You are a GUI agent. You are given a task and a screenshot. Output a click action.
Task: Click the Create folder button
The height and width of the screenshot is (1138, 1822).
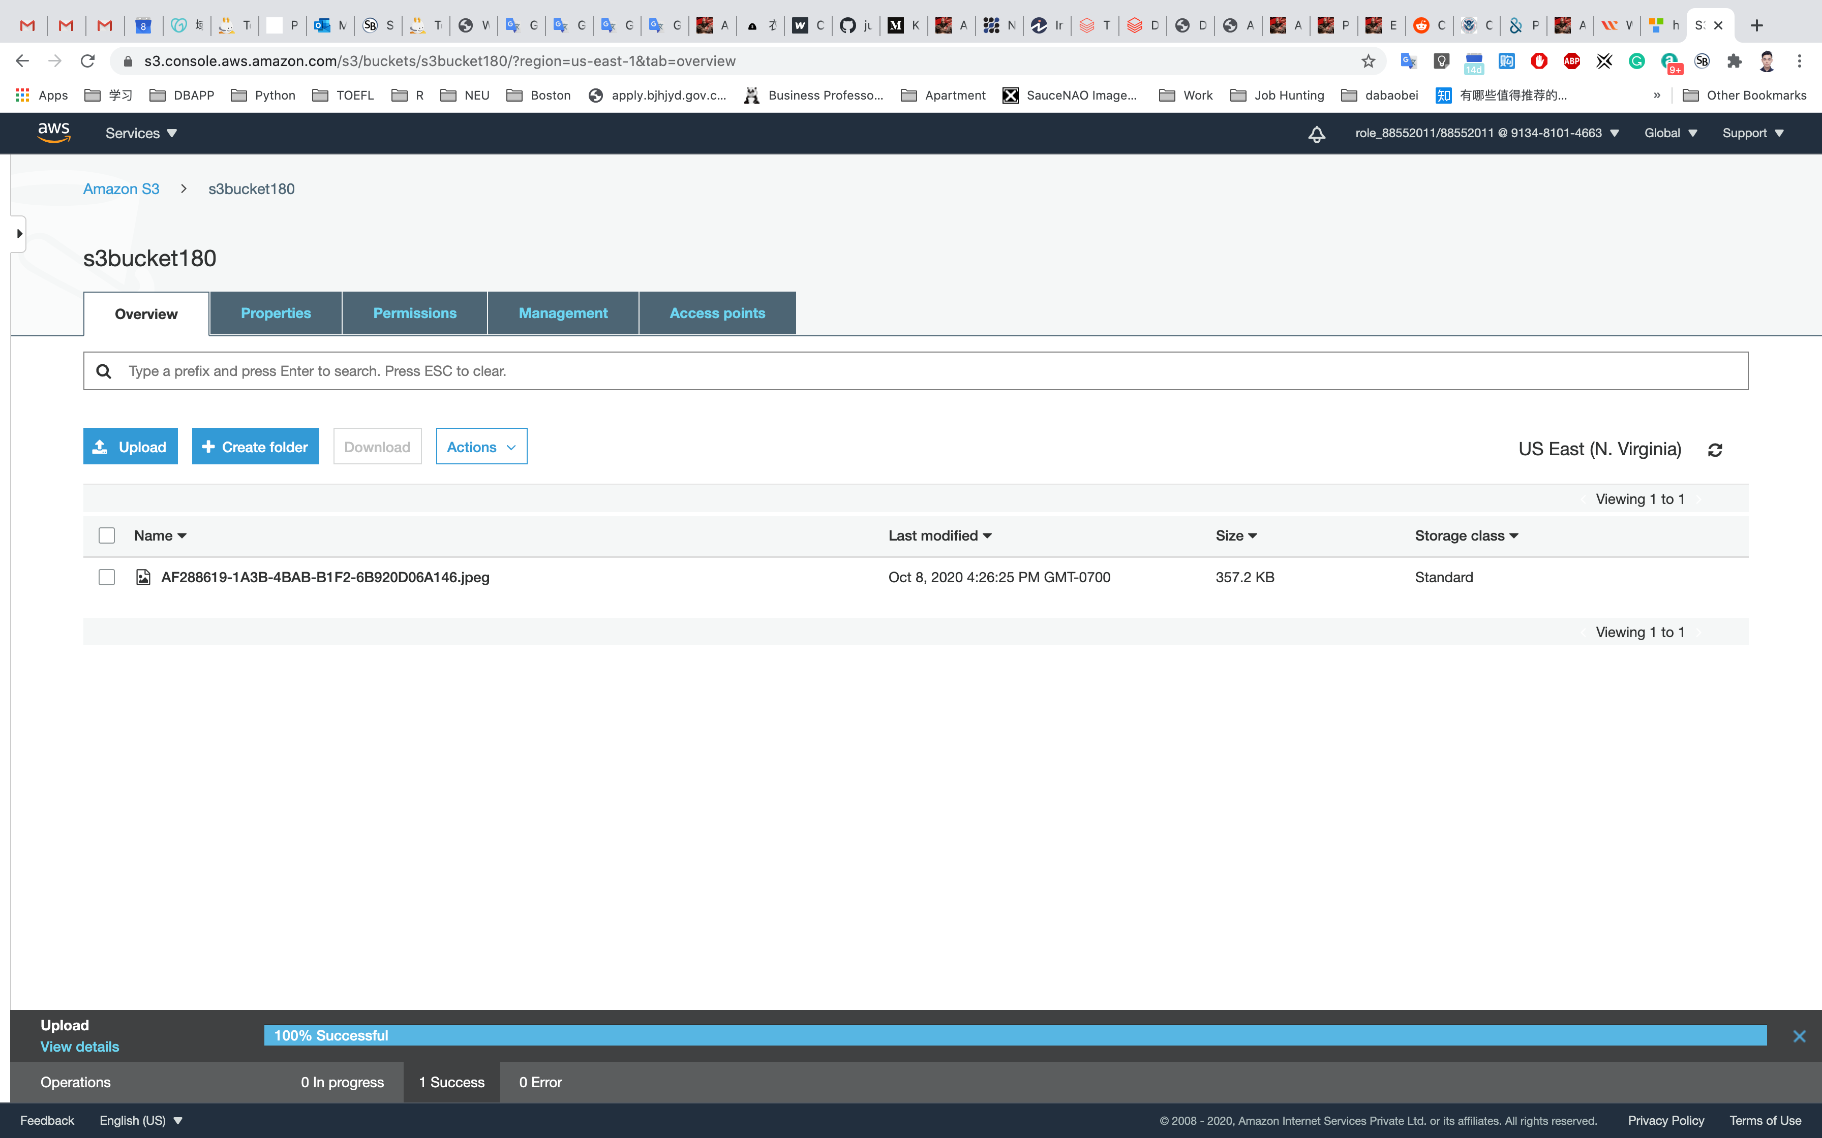[x=255, y=447]
